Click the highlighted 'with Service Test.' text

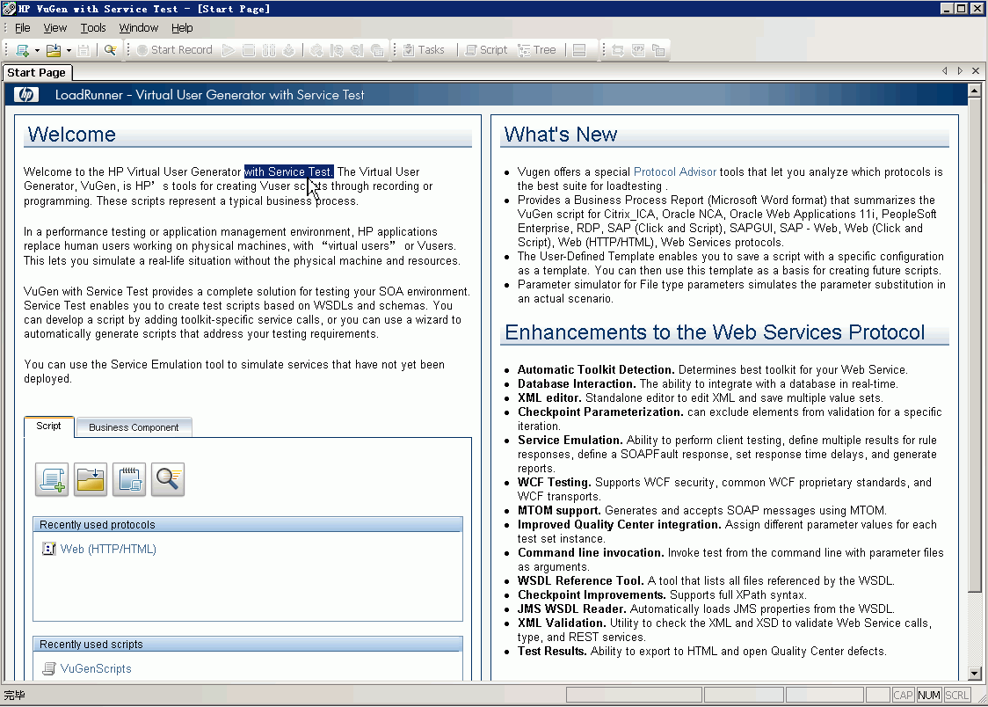[288, 172]
